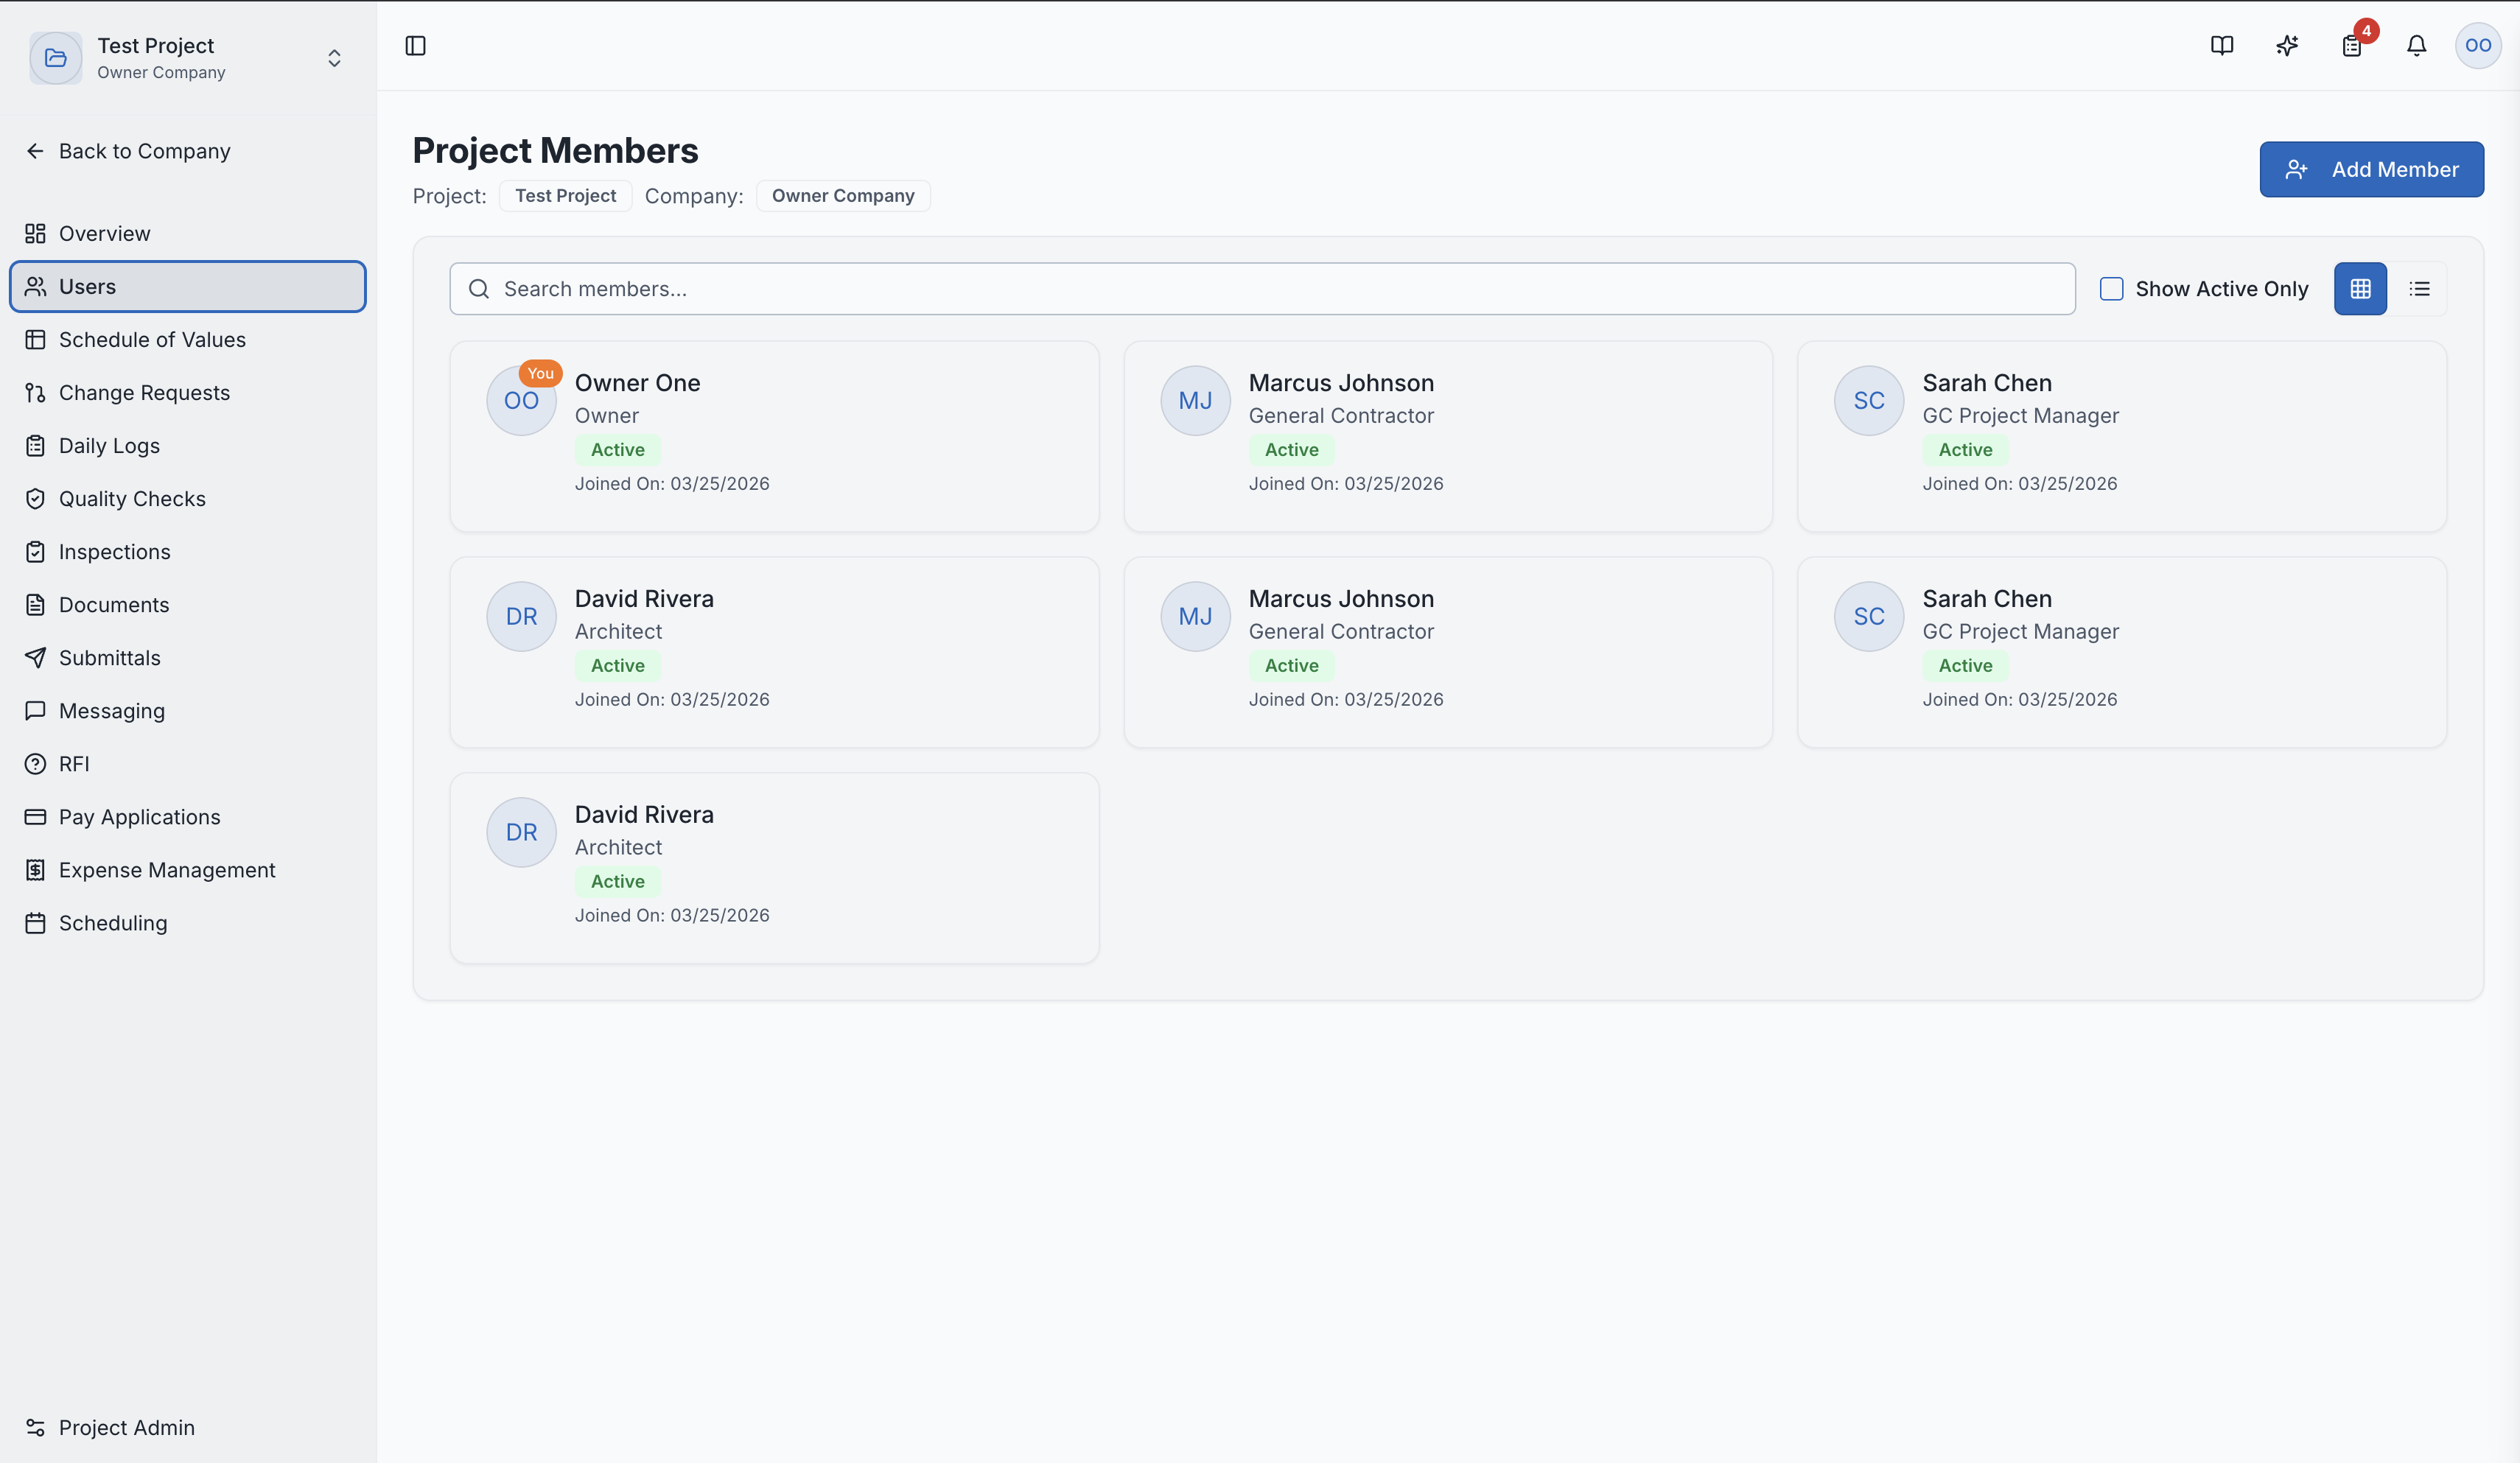Click the Submittals paper plane icon

pos(35,658)
